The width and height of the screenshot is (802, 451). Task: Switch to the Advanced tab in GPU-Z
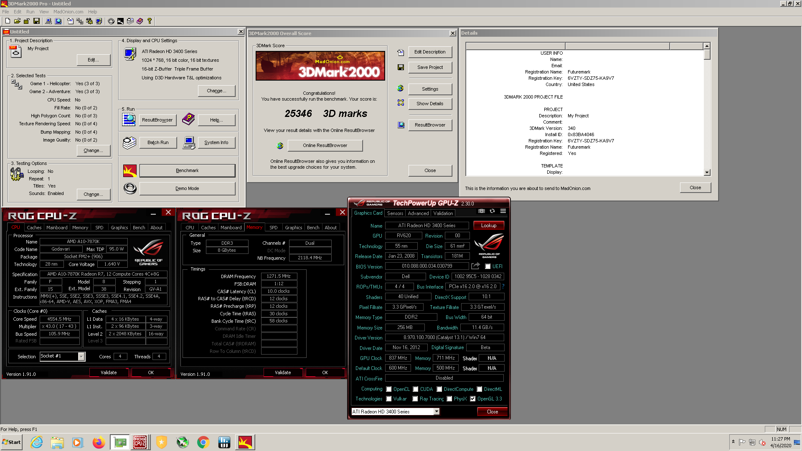pyautogui.click(x=418, y=213)
